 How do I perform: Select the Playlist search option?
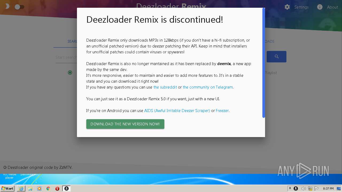pyautogui.click(x=270, y=73)
